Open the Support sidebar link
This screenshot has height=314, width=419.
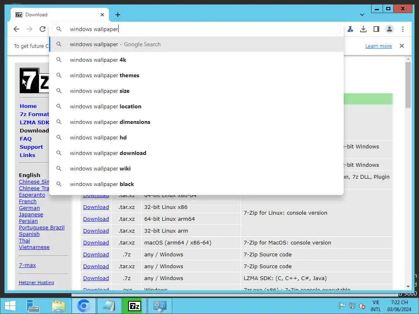click(31, 147)
